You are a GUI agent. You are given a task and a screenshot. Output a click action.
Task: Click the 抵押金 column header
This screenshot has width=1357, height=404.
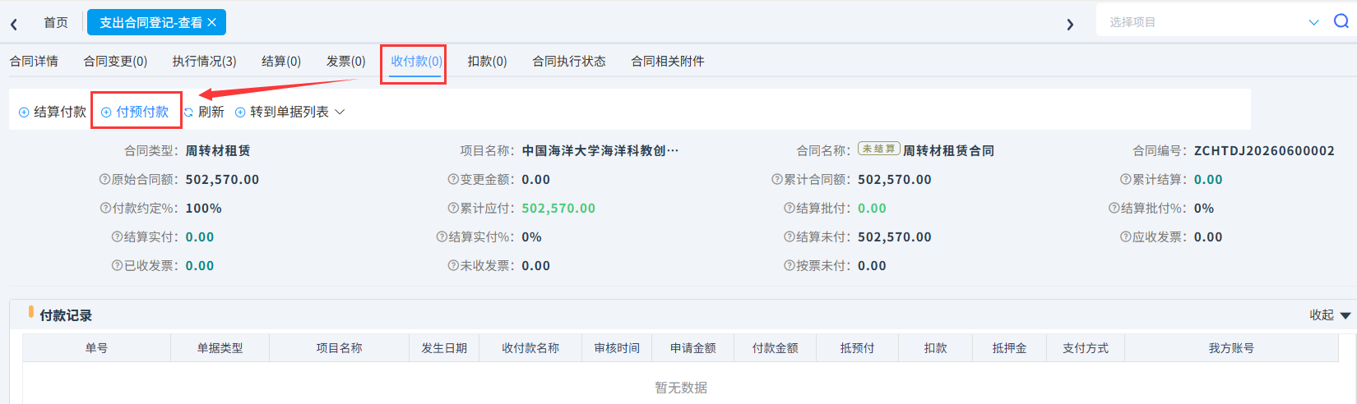click(1009, 348)
